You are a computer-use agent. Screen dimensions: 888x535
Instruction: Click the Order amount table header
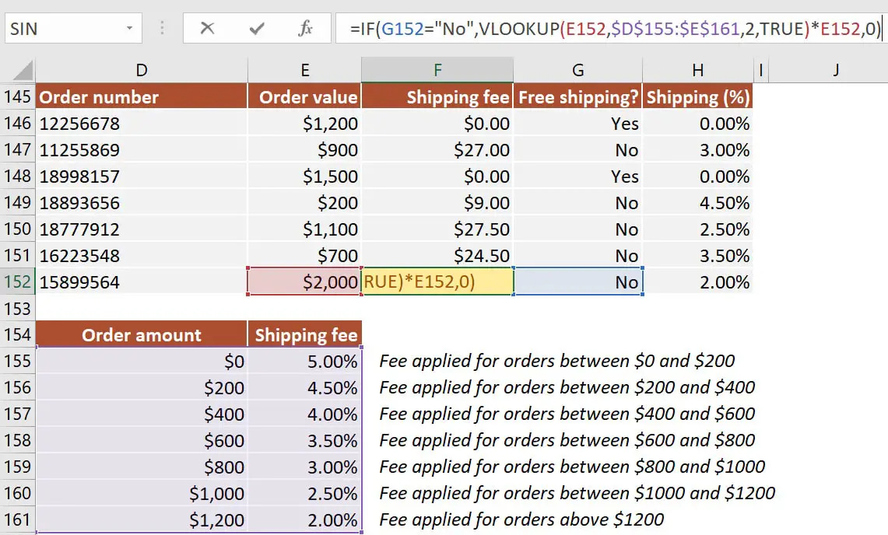click(141, 334)
